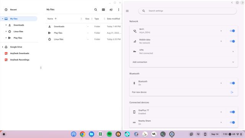
Task: Open Linux files in the sidebar
Action: (x=18, y=31)
